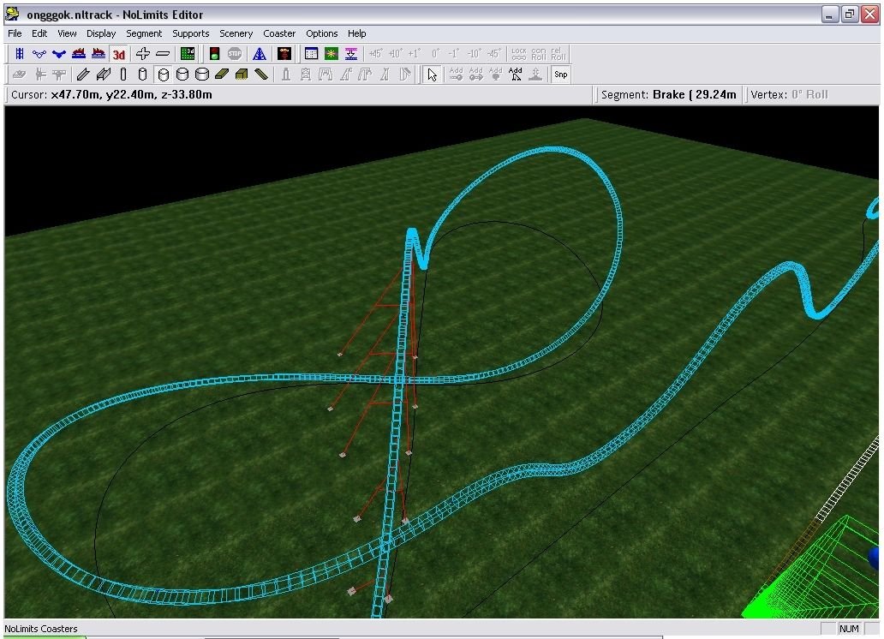This screenshot has width=884, height=639.
Task: Zoom out with the minus icon
Action: 163,54
